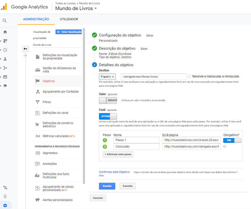
Task: Click the Dd icon for Métricas calculadas
Action: (x=38, y=136)
